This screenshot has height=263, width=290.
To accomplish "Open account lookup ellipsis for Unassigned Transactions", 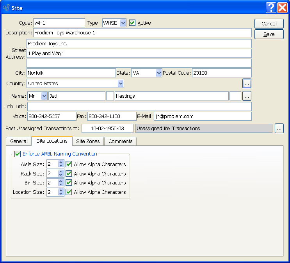I will (x=279, y=128).
